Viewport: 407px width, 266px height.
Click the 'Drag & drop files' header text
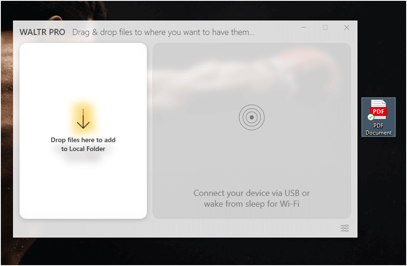(x=163, y=32)
